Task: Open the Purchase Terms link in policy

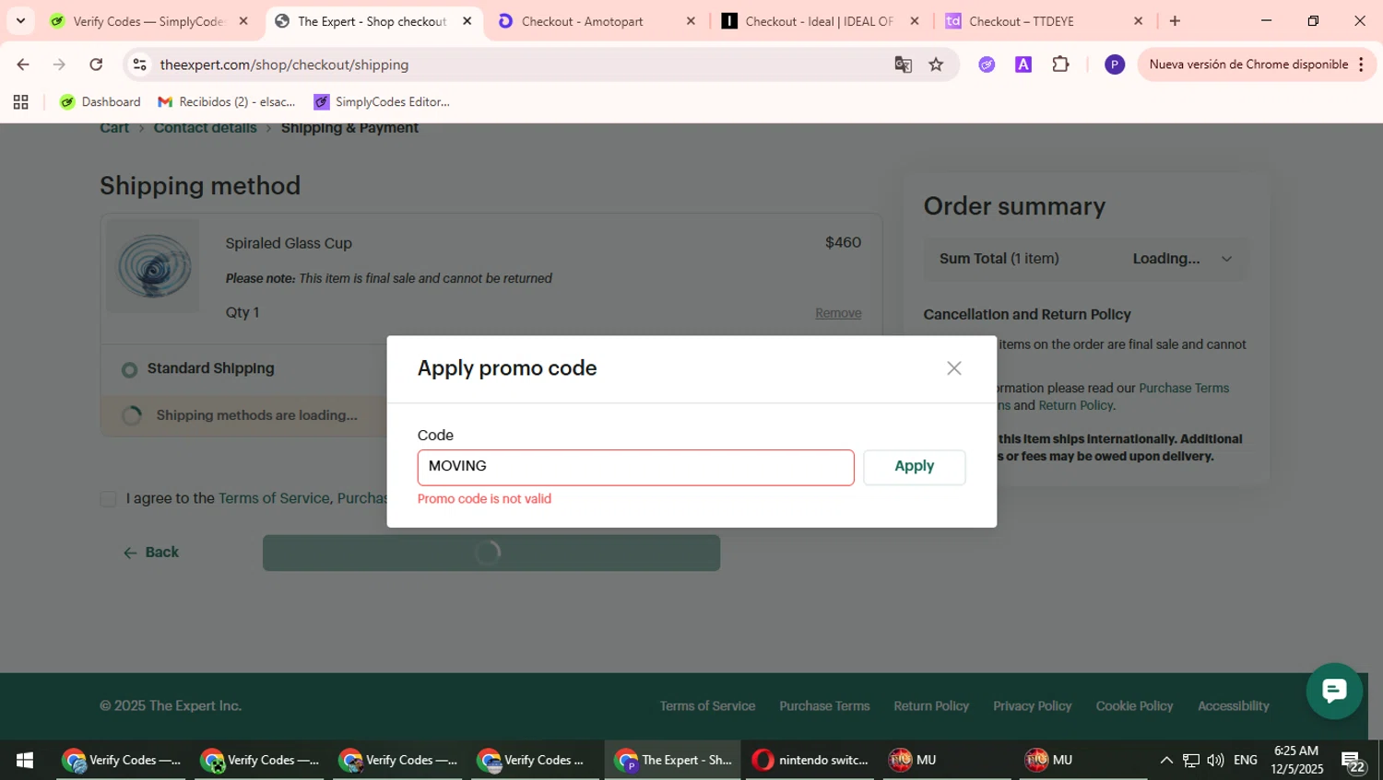Action: [1184, 389]
